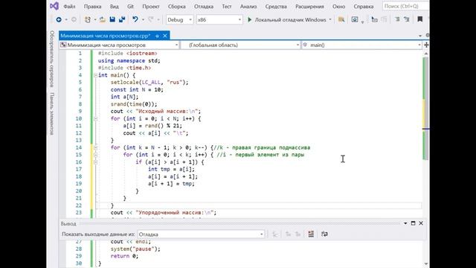This screenshot has height=268, width=476.
Task: Click the Поиск (Ctrl+Q) search box
Action: [405, 6]
